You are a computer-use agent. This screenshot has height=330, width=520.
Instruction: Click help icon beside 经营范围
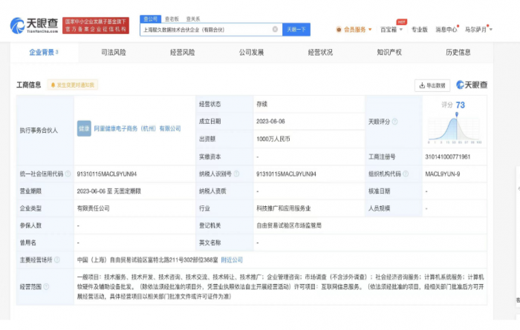[46, 287]
